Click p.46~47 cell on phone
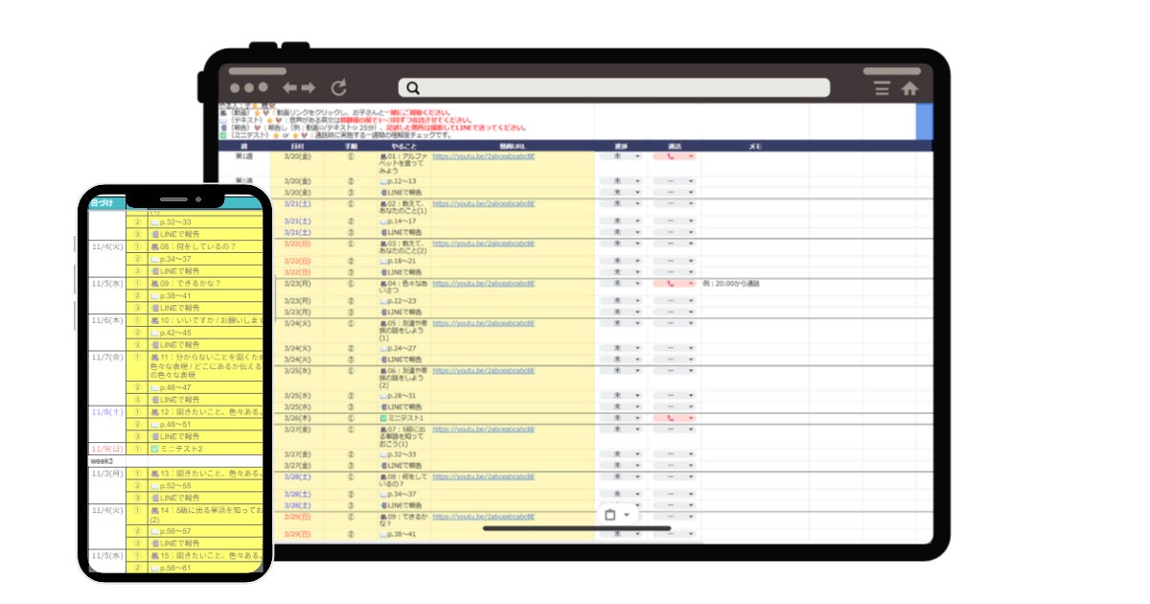1150x604 pixels. click(205, 387)
